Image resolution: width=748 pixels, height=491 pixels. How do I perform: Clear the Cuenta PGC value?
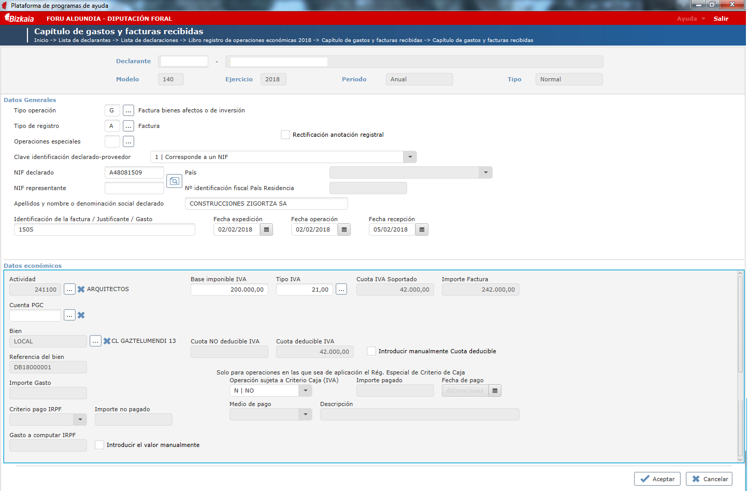pos(81,315)
